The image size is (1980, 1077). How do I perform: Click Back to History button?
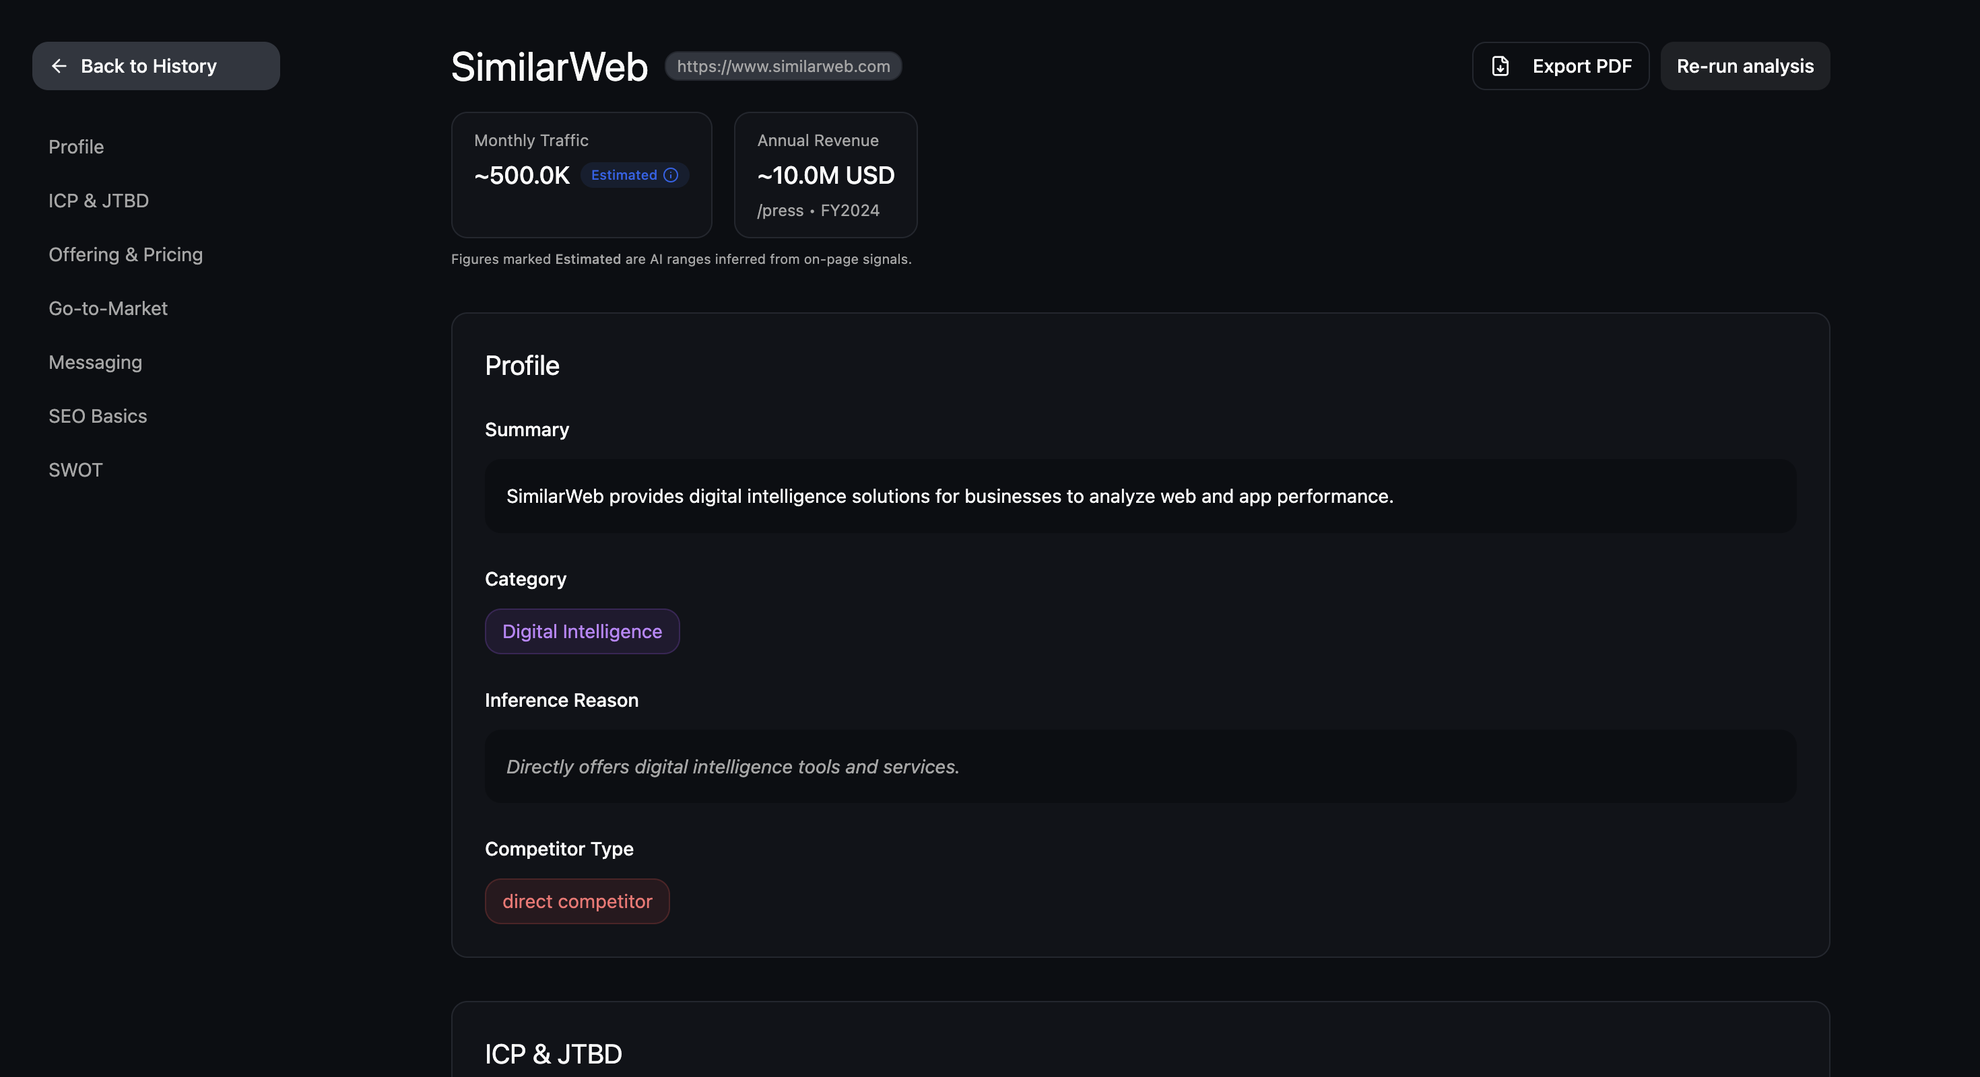(x=156, y=66)
